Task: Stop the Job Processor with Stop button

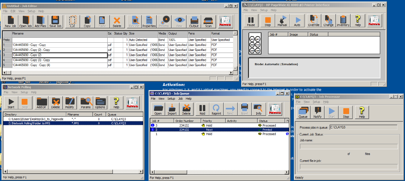Action: click(x=346, y=112)
